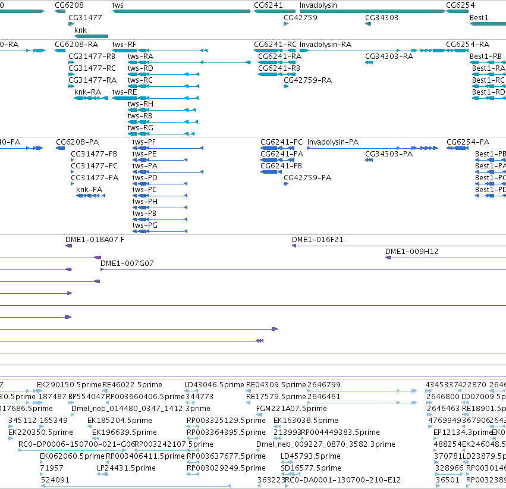
Task: Select EST FGM221A07.5prime
Action: pos(291,409)
